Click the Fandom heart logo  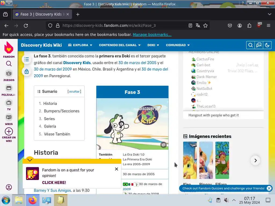[9, 47]
